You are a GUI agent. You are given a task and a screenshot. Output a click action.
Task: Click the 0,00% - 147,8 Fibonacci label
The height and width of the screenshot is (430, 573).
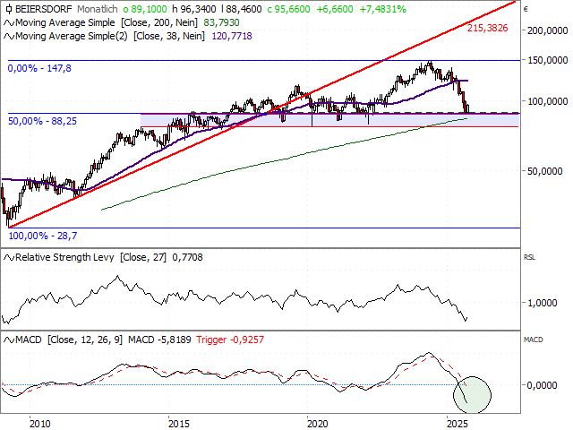tap(39, 68)
